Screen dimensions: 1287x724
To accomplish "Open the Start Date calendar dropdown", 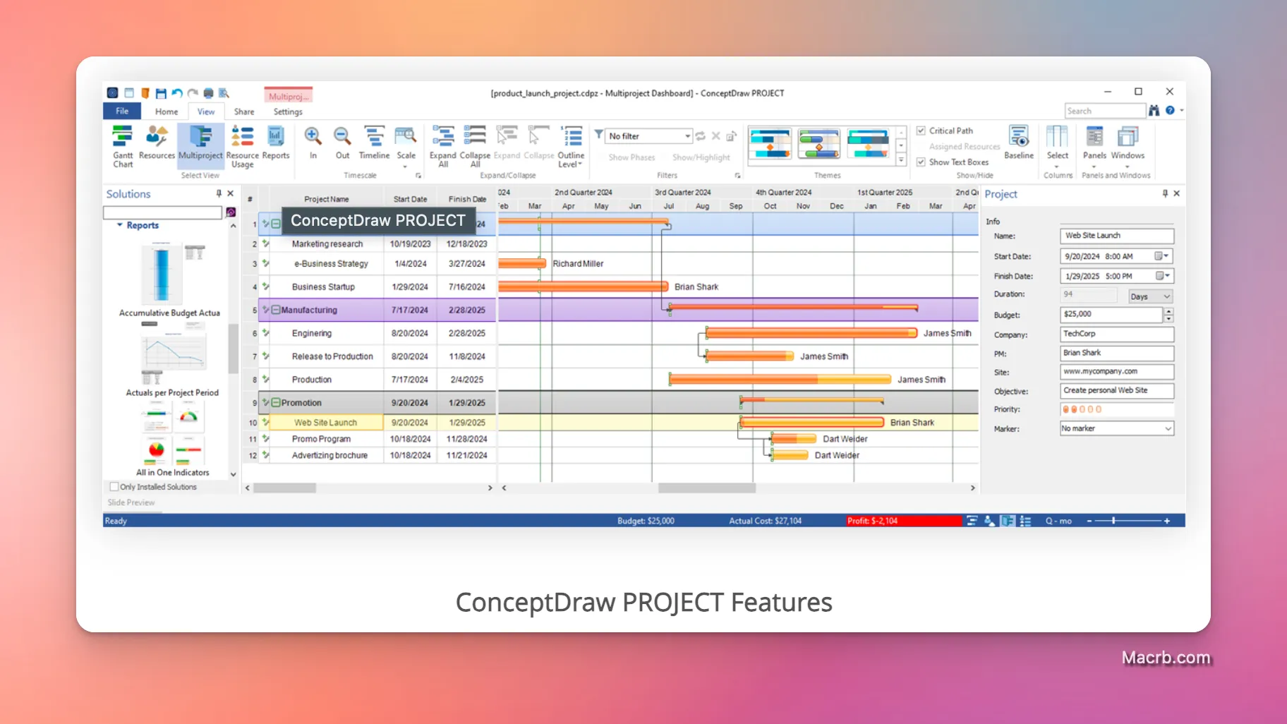I will 1161,256.
